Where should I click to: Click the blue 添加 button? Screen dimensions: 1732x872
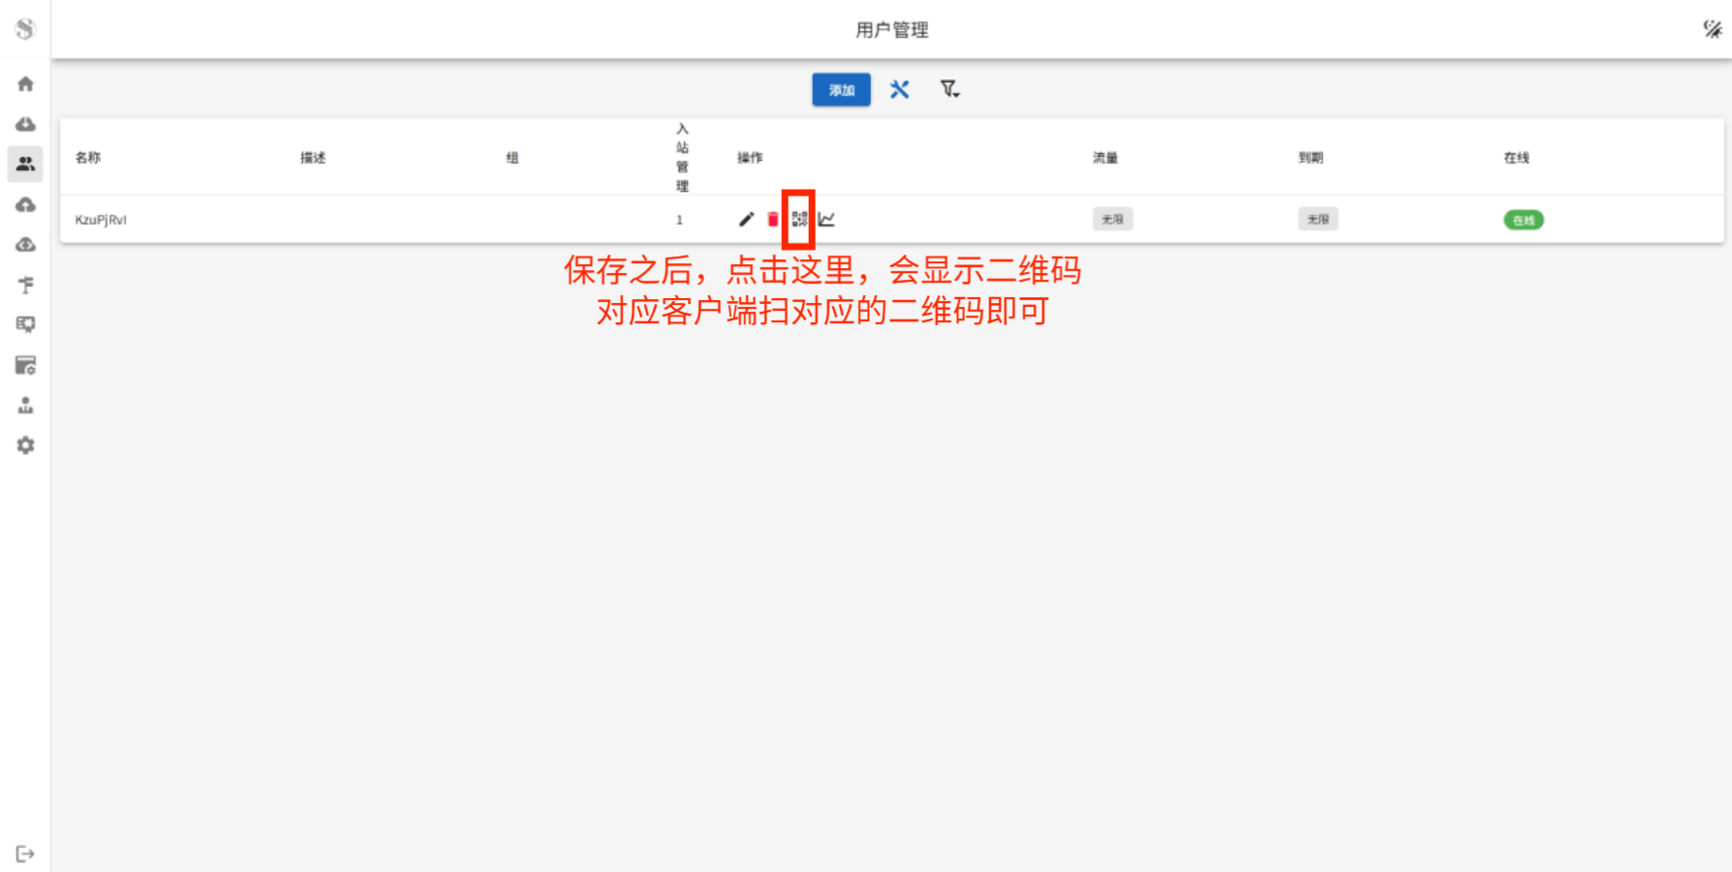click(841, 90)
